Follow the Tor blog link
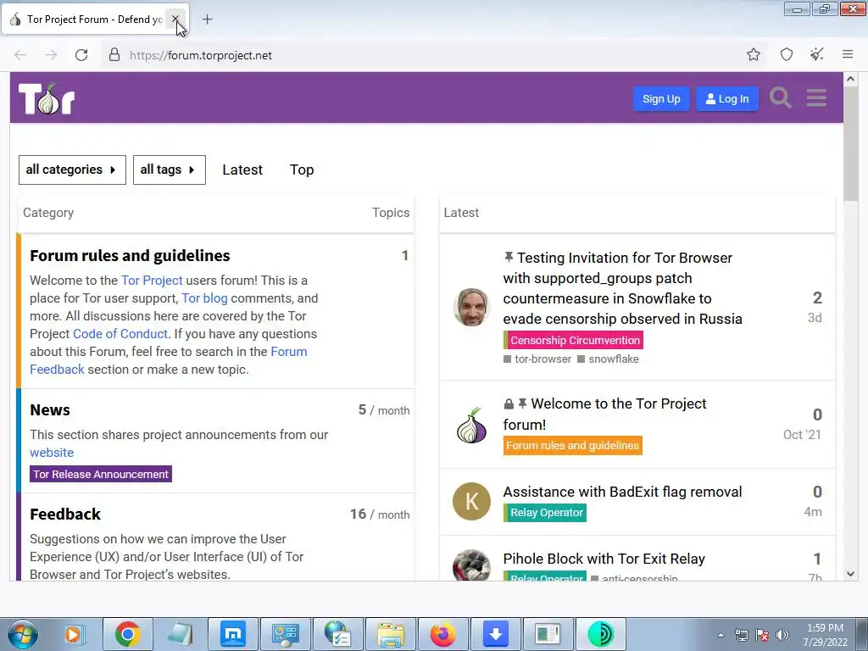This screenshot has height=651, width=868. pyautogui.click(x=204, y=298)
